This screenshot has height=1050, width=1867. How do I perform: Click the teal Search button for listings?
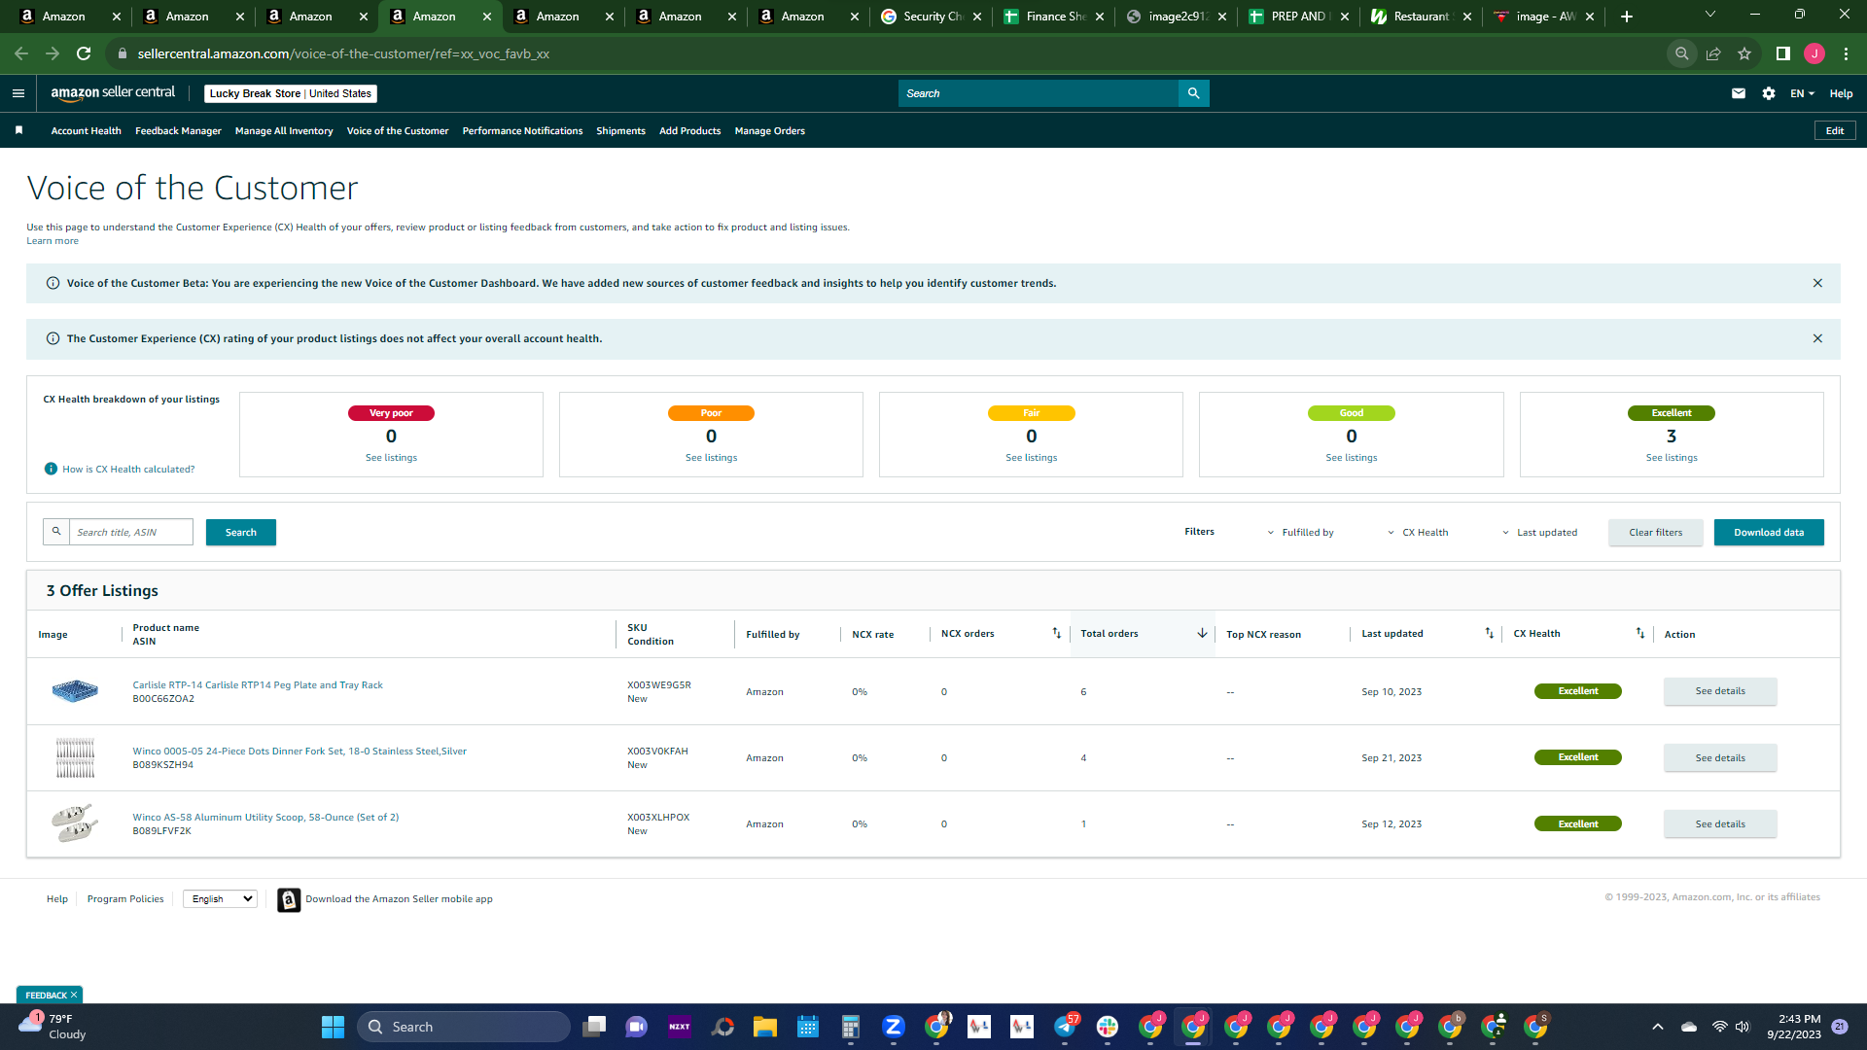(241, 532)
